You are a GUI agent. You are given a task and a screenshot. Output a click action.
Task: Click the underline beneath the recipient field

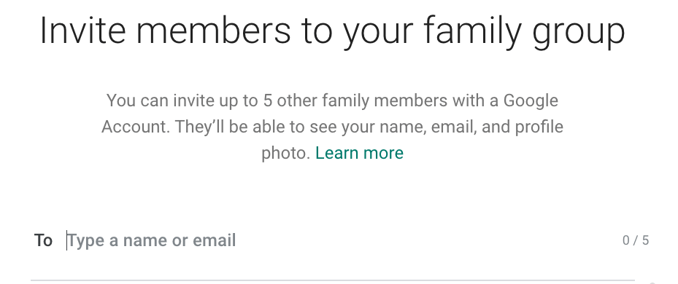pyautogui.click(x=333, y=280)
